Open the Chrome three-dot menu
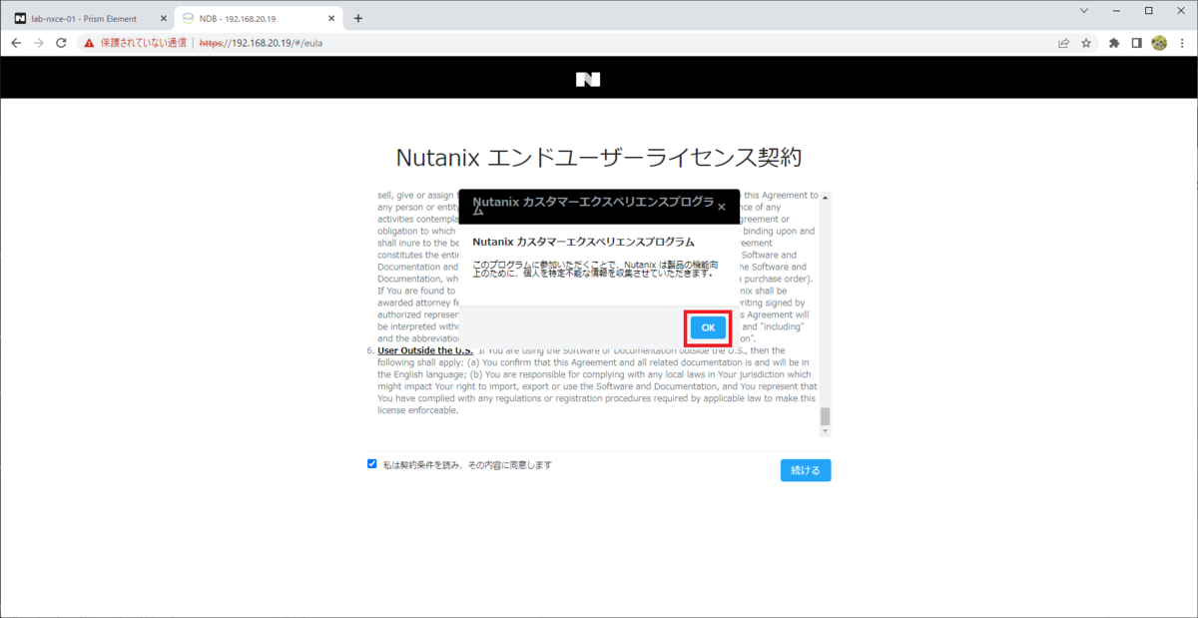Screen dimensions: 1198x618 pyautogui.click(x=1182, y=43)
